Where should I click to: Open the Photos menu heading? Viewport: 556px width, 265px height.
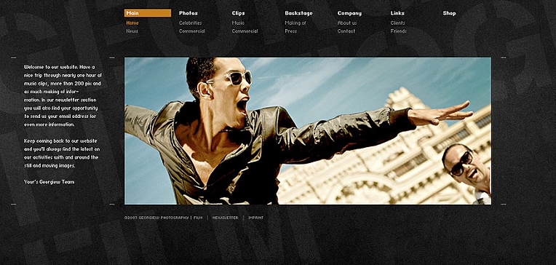pyautogui.click(x=188, y=13)
